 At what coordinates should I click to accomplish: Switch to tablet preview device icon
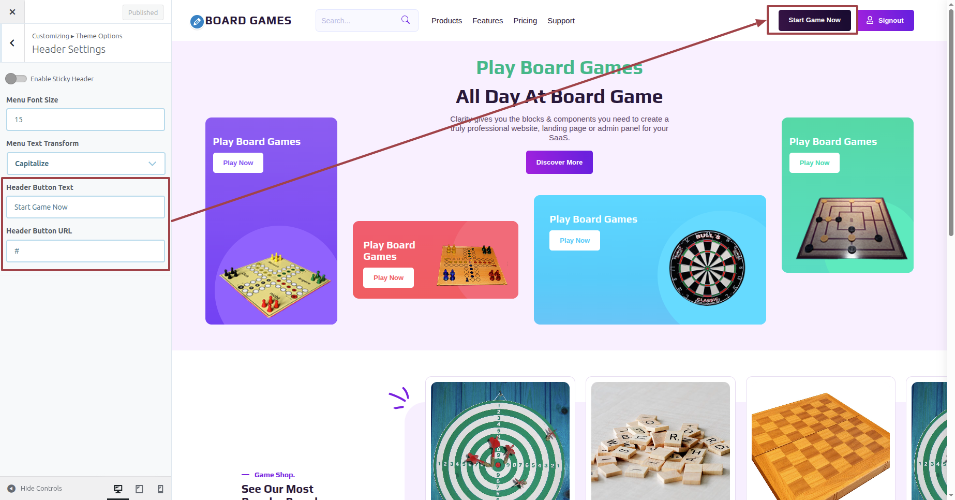139,489
